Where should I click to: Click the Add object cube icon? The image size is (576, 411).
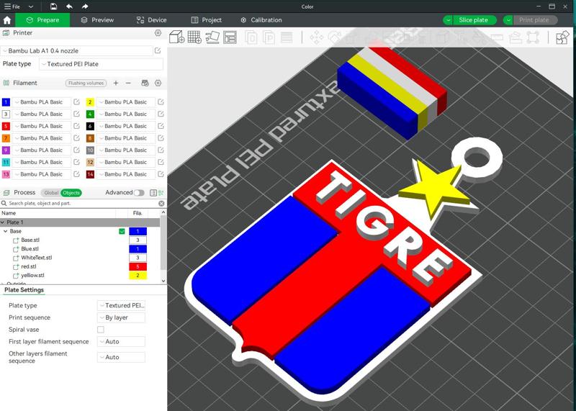point(176,37)
